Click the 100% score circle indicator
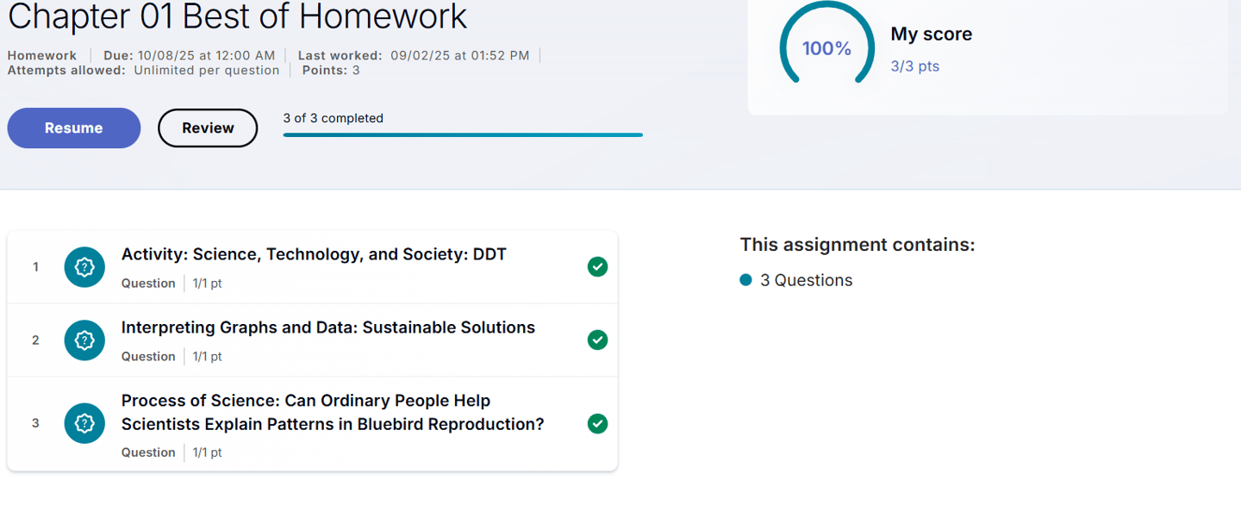 point(826,48)
